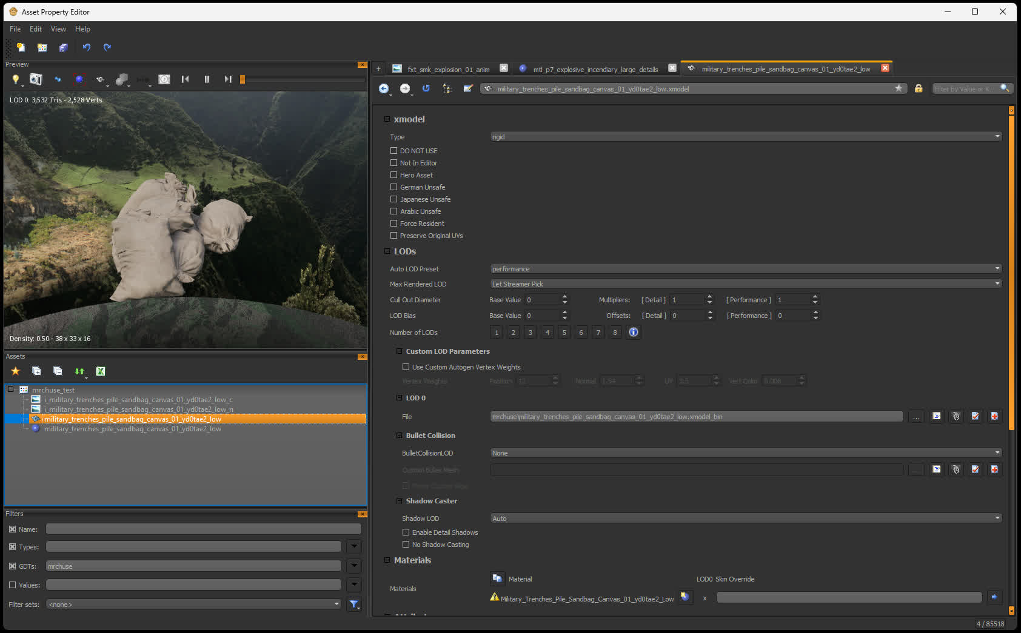Open the Edit menu
The width and height of the screenshot is (1021, 633).
click(x=36, y=29)
